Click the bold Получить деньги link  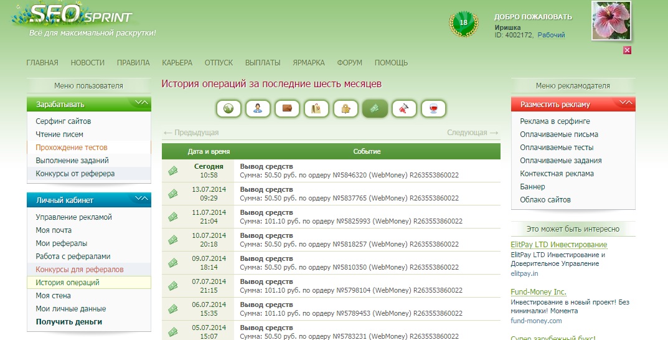(x=69, y=322)
